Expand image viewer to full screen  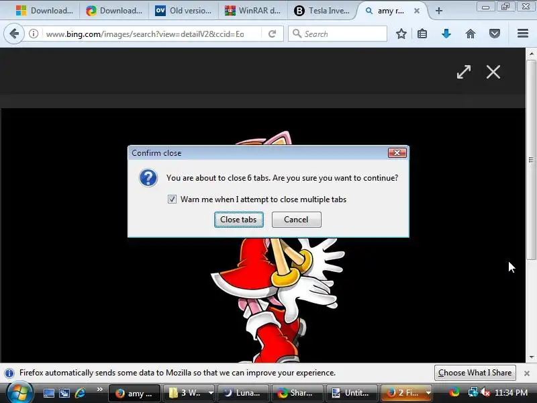(x=464, y=72)
